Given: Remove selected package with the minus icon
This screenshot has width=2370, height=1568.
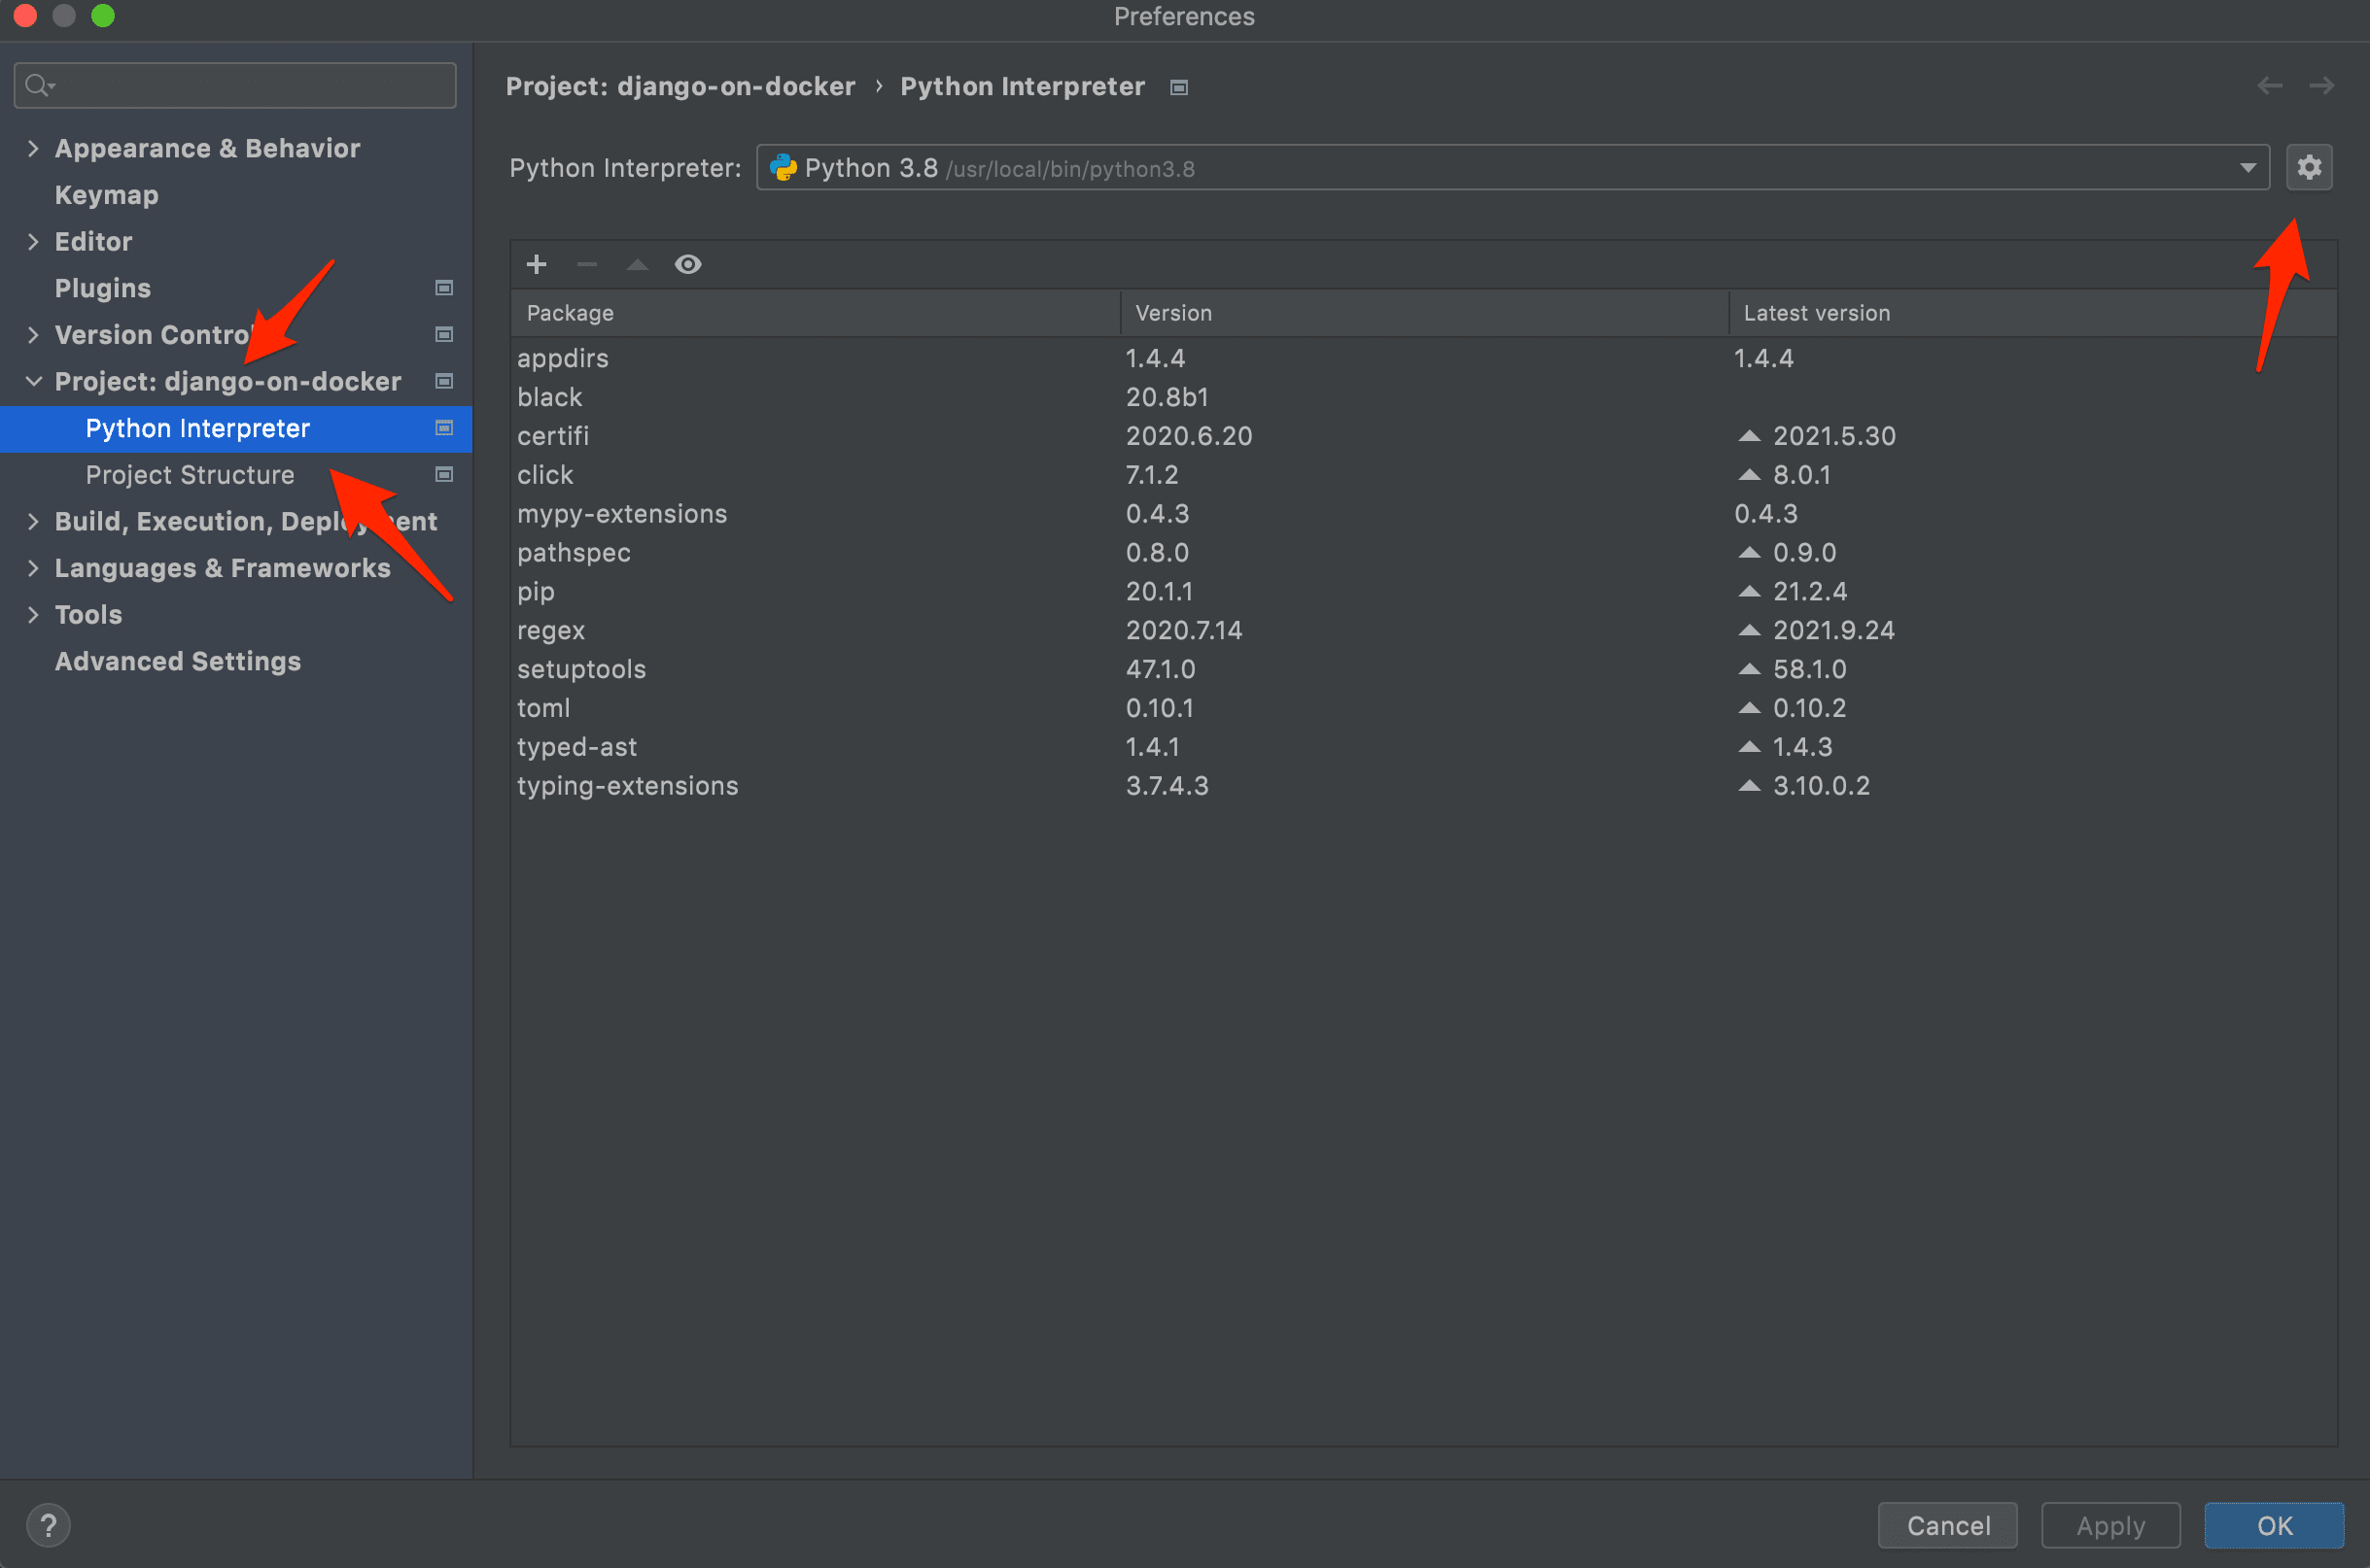Looking at the screenshot, I should (x=586, y=264).
